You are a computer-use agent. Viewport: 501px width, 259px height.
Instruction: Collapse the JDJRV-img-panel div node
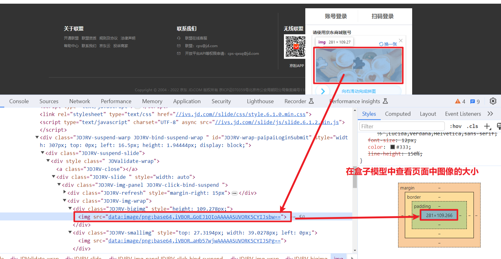[59, 184]
